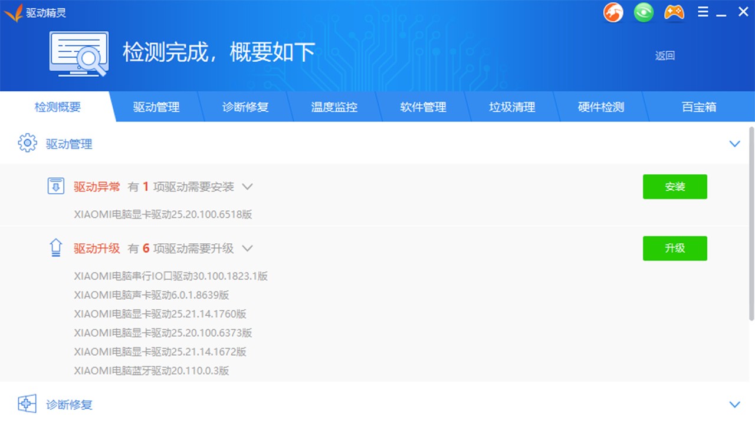Click the vertical scrollbar thumb

[x=751, y=224]
